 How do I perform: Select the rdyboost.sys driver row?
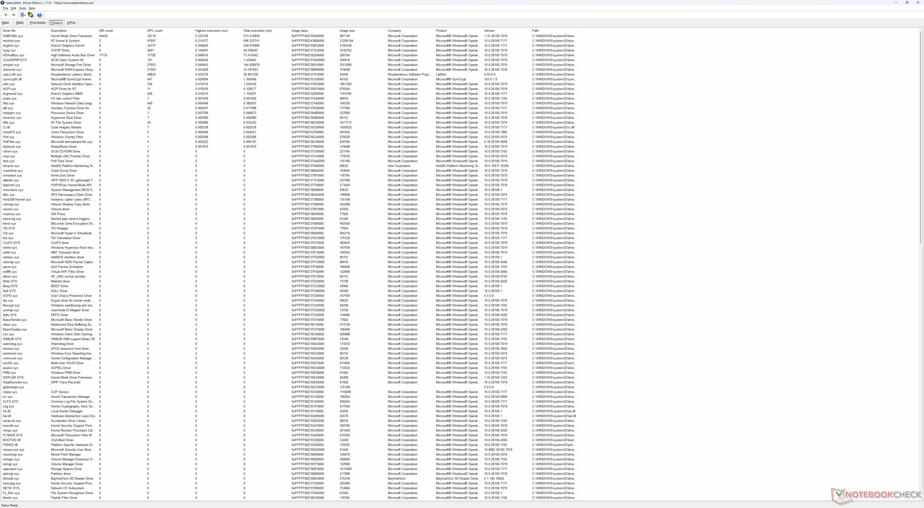290,147
